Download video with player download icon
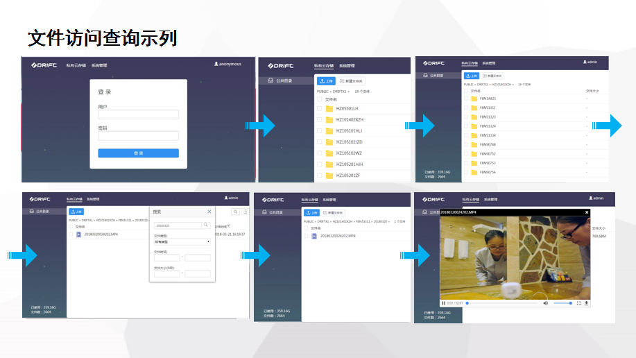Image resolution: width=636 pixels, height=358 pixels. click(586, 303)
